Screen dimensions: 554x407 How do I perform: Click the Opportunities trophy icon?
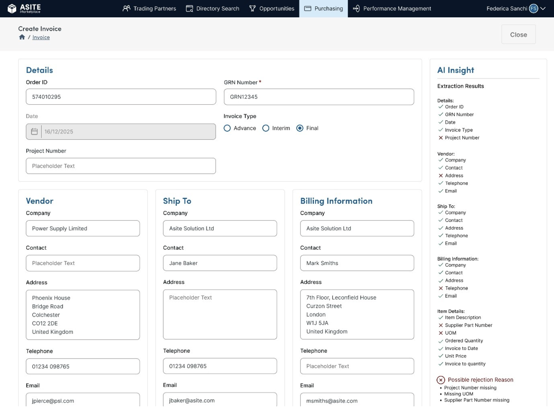click(x=252, y=8)
